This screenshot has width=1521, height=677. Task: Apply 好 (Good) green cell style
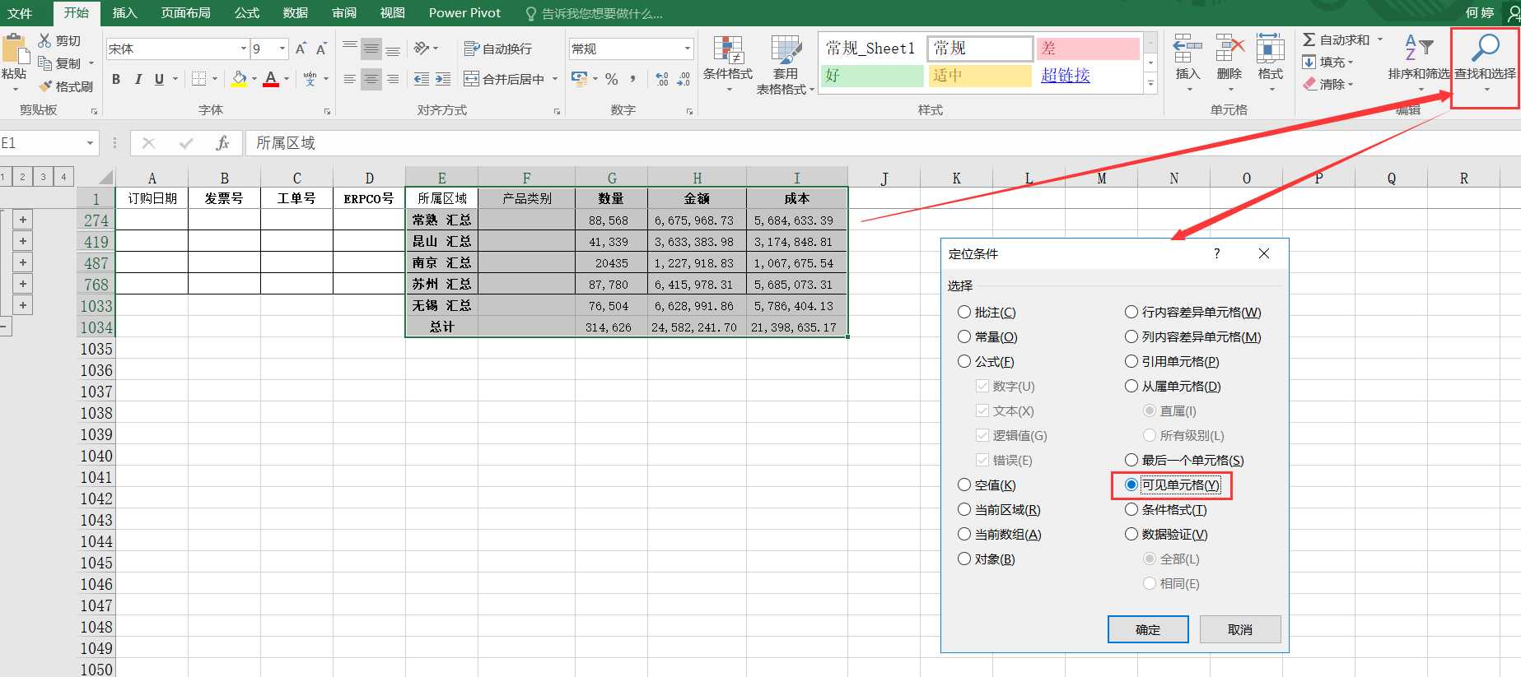click(872, 76)
